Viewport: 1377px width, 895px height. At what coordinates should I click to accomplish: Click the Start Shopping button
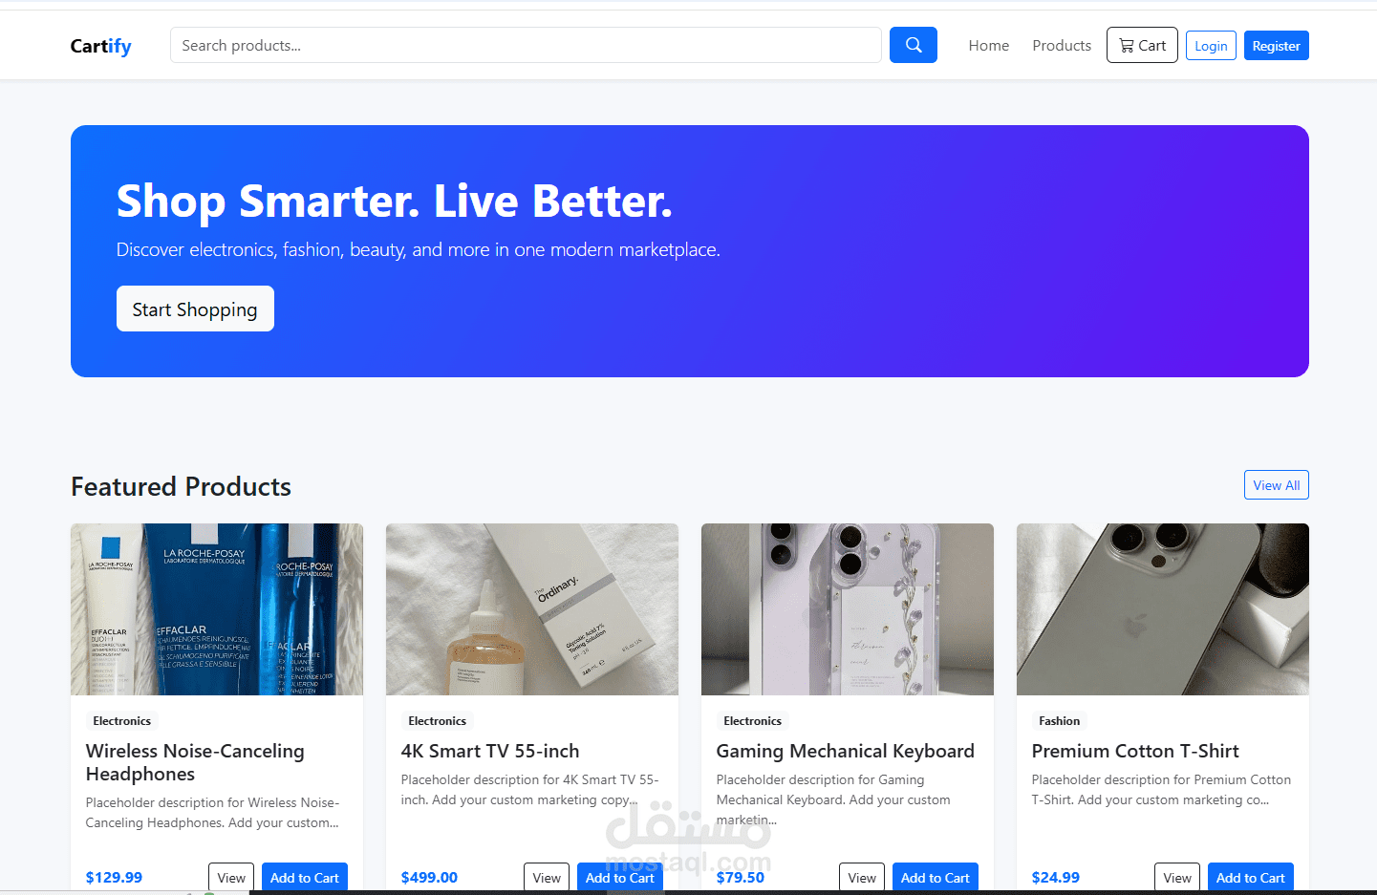[x=195, y=309]
